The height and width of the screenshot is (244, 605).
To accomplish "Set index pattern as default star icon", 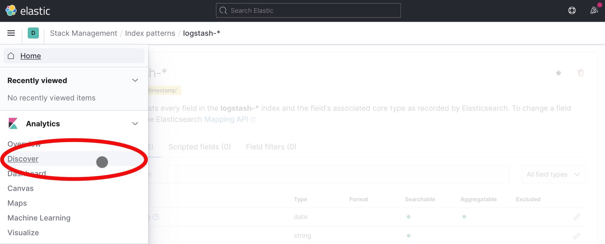I will pyautogui.click(x=558, y=73).
